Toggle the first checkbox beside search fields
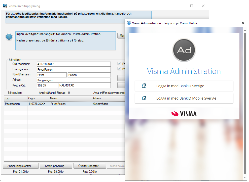249x182 pixels. coord(119,64)
